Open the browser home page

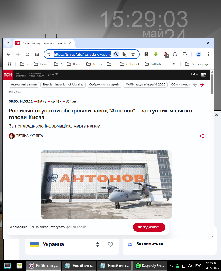point(37,54)
